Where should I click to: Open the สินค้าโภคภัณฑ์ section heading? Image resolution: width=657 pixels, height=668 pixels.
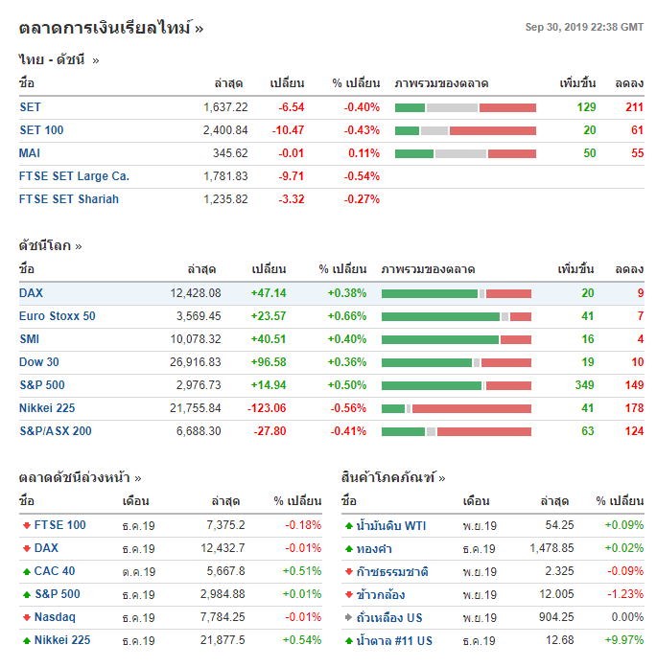point(393,477)
